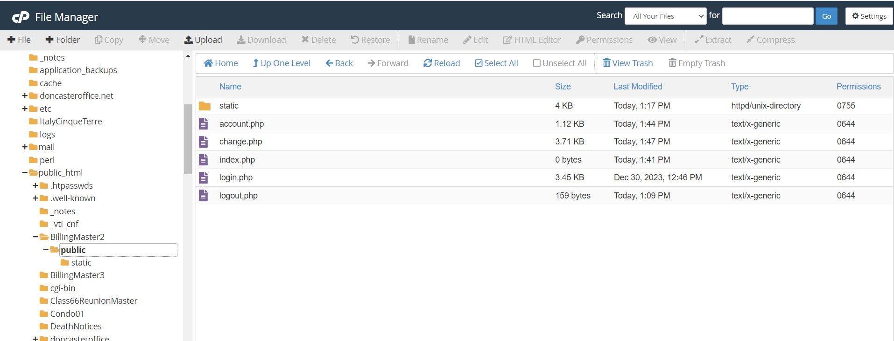
Task: Click Unselect All checkbox
Action: 537,63
